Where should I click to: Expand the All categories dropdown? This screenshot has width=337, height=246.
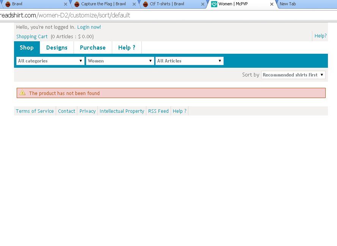click(x=50, y=61)
